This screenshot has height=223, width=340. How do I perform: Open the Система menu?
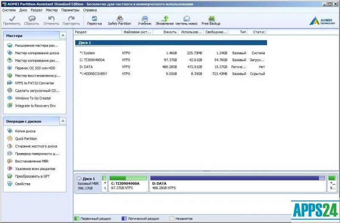pyautogui.click(x=9, y=10)
